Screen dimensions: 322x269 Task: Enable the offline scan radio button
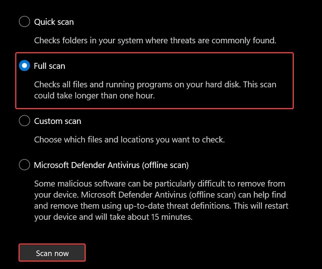tap(24, 165)
